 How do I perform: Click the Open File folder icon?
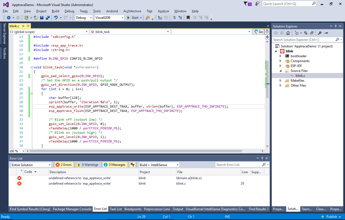(35, 18)
